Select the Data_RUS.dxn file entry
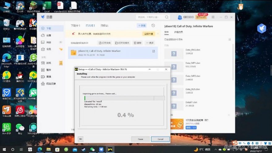Viewport: 272px width, 153px height. point(198,93)
